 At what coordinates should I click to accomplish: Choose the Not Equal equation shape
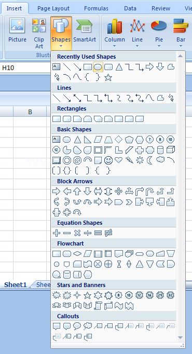tap(108, 233)
